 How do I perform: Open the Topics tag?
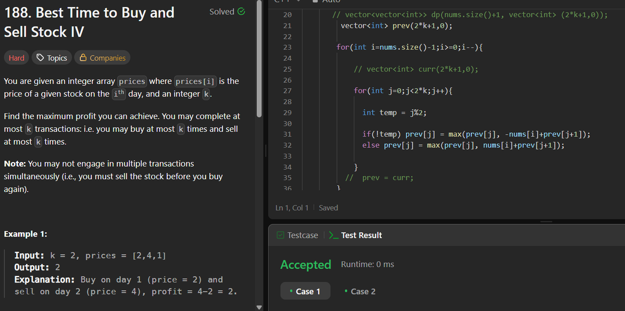pyautogui.click(x=52, y=58)
